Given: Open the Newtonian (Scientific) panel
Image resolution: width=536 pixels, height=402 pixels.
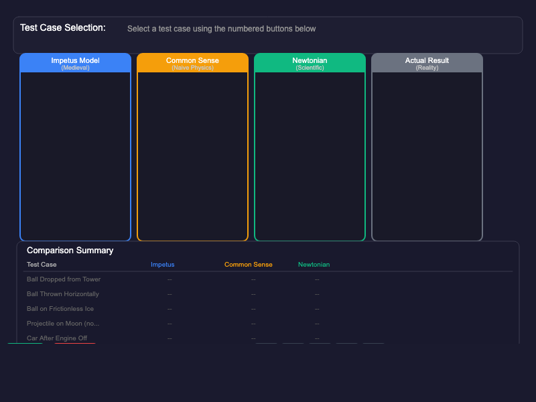Looking at the screenshot, I should 310,64.
